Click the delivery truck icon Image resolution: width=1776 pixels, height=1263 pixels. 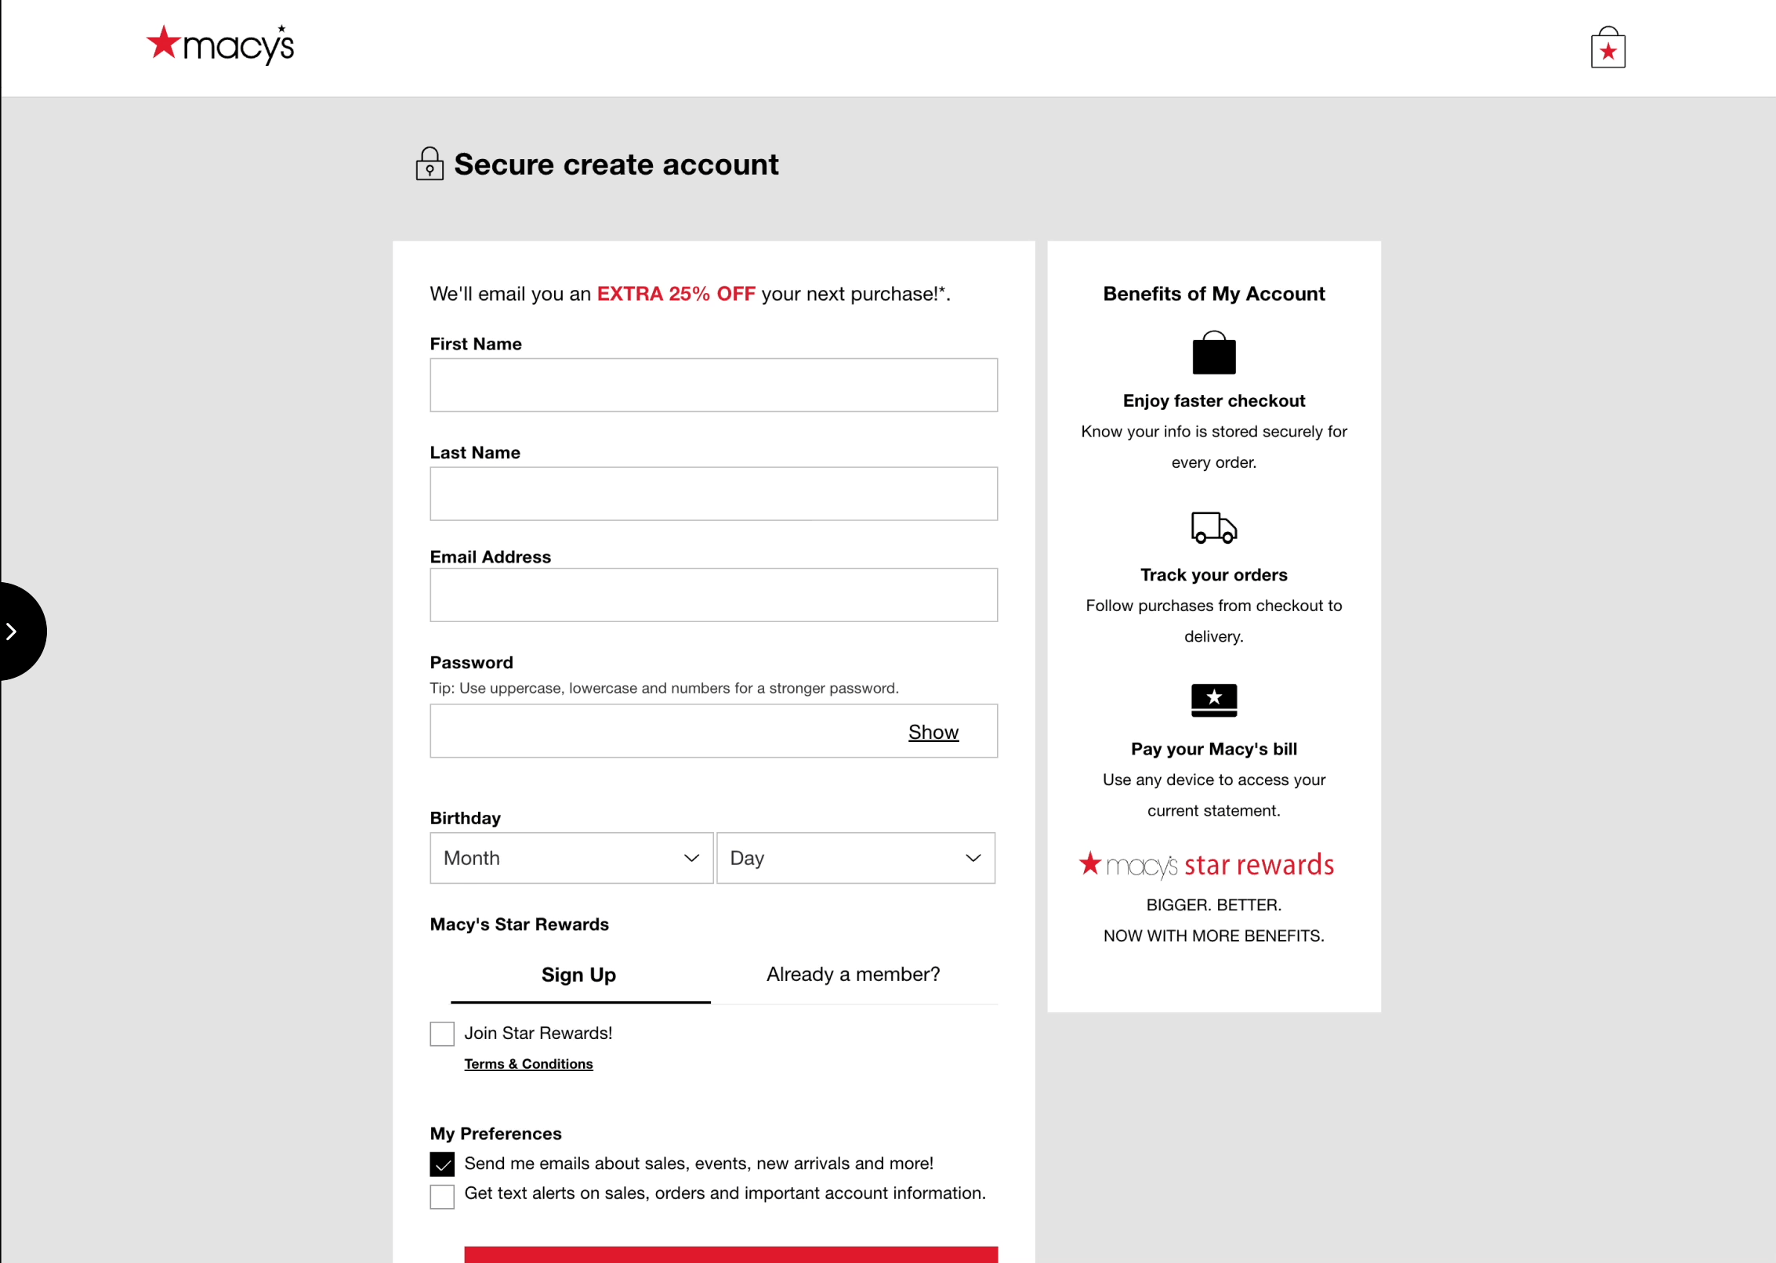pos(1213,527)
